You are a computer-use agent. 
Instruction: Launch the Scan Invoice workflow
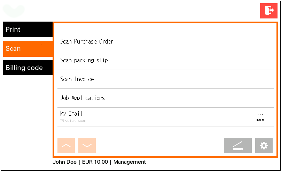(77, 79)
